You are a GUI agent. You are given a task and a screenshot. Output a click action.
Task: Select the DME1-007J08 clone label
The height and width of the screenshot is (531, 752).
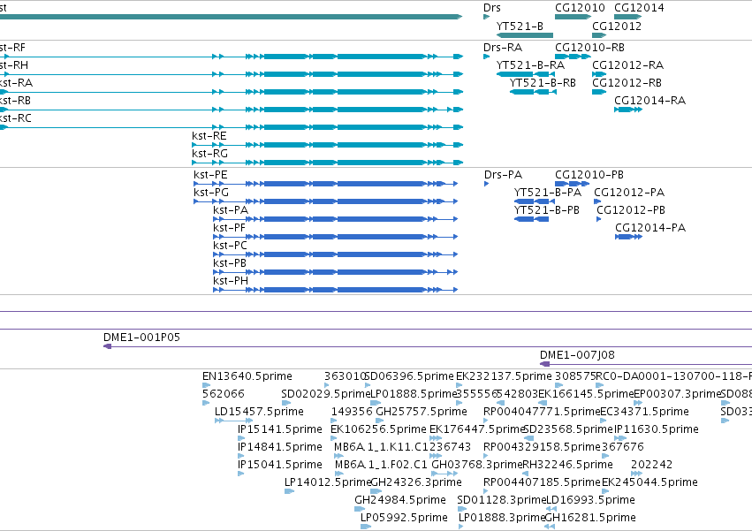point(577,355)
